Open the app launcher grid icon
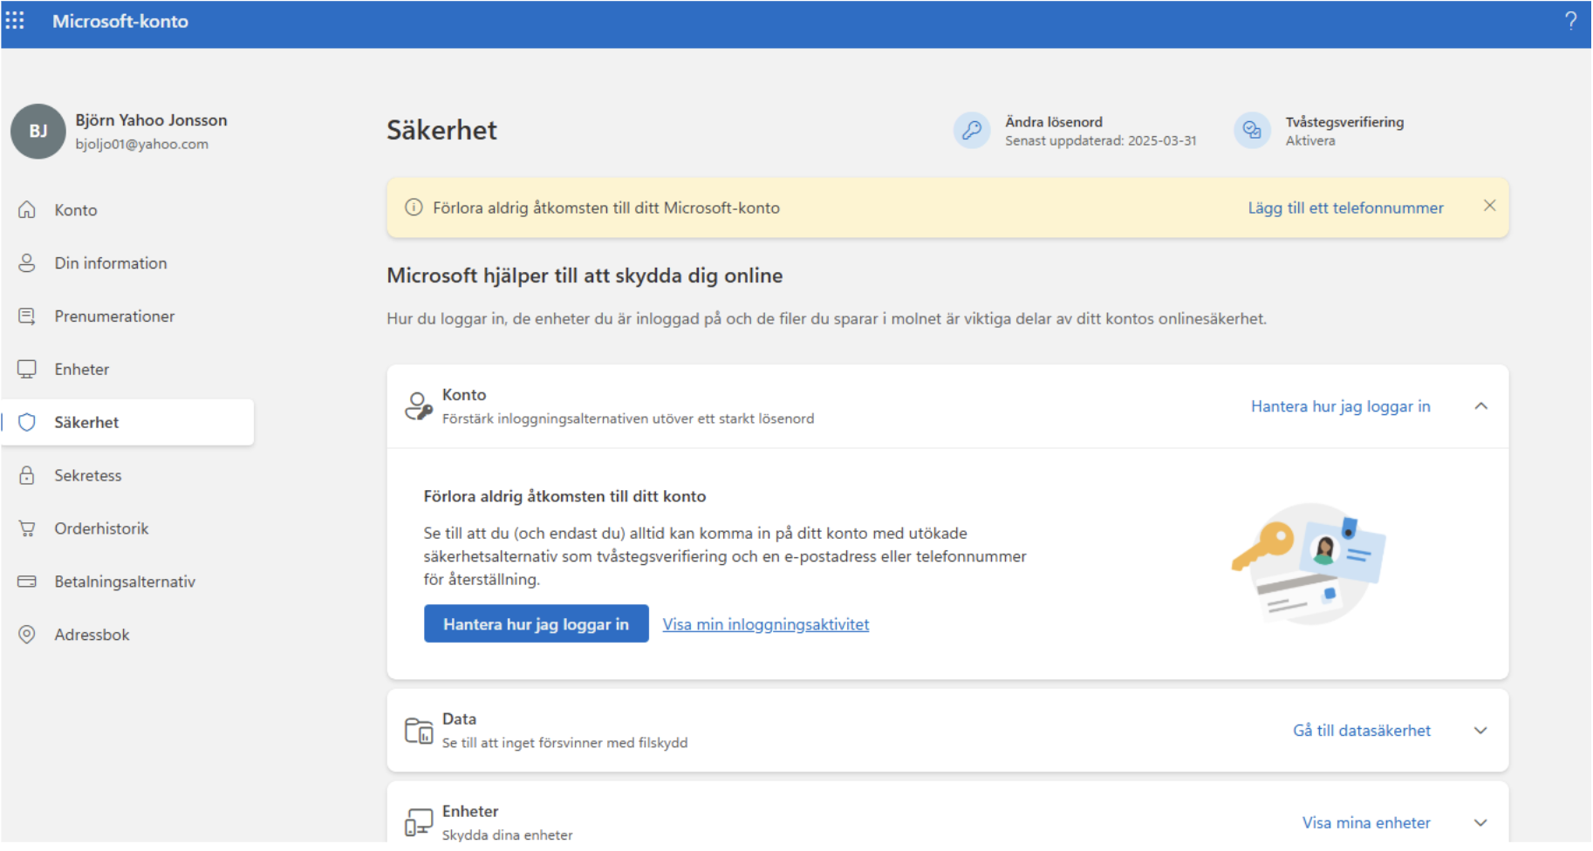The image size is (1593, 851). [x=15, y=20]
